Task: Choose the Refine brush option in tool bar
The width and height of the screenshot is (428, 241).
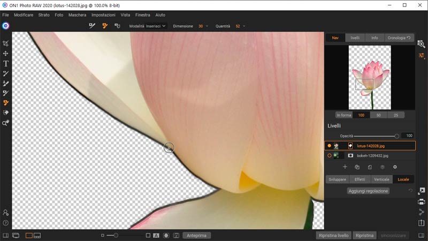Action: (x=92, y=26)
